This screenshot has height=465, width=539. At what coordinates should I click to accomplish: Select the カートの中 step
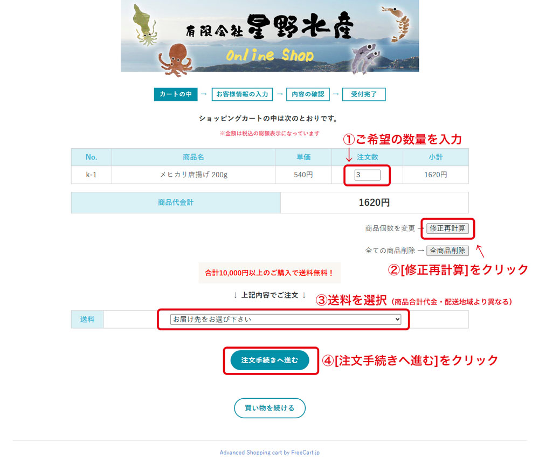175,94
